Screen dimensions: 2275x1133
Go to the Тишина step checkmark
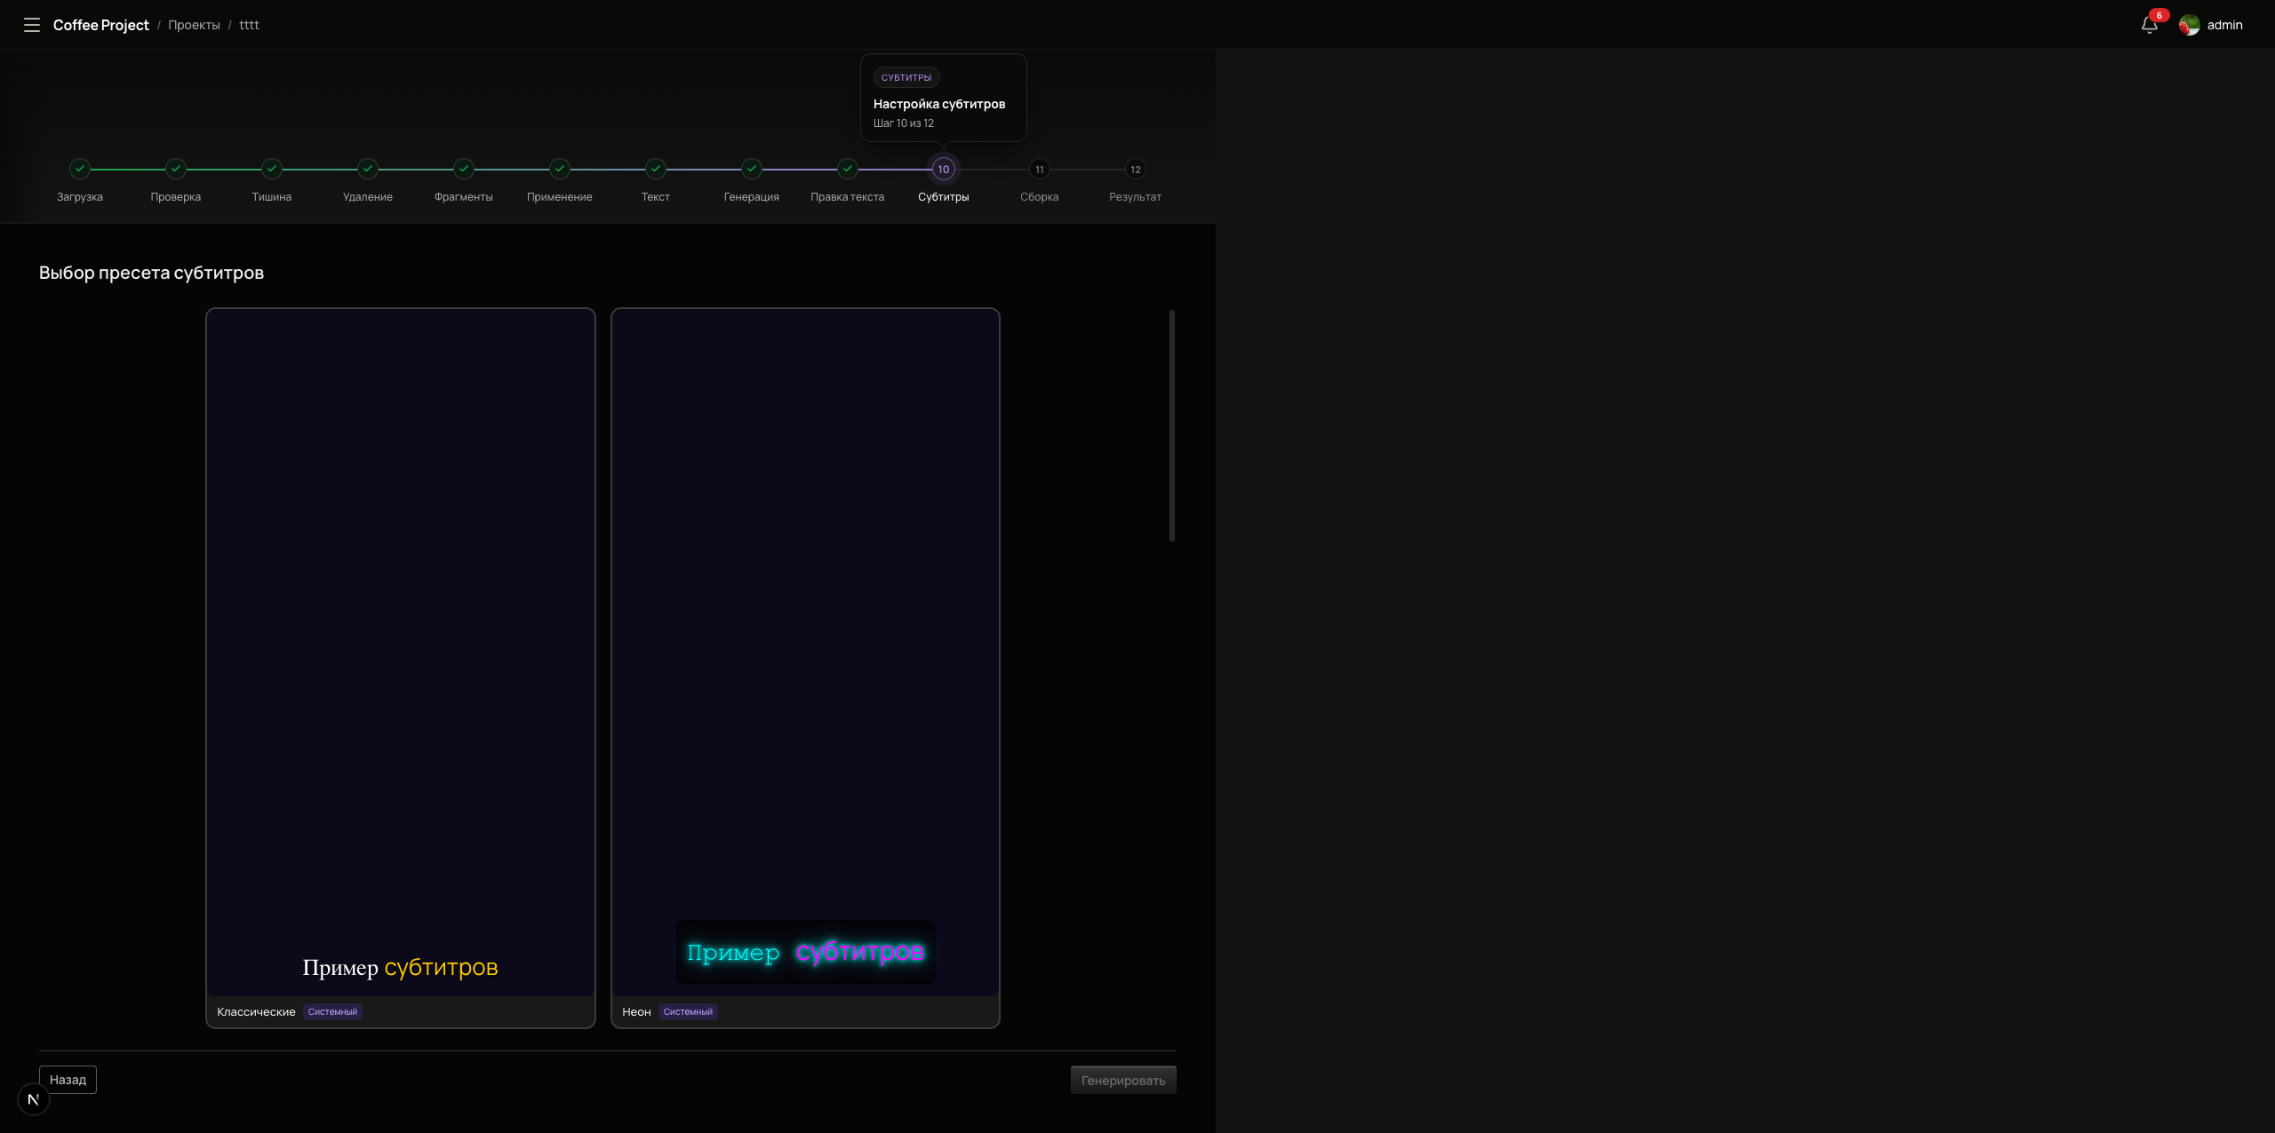click(x=272, y=169)
